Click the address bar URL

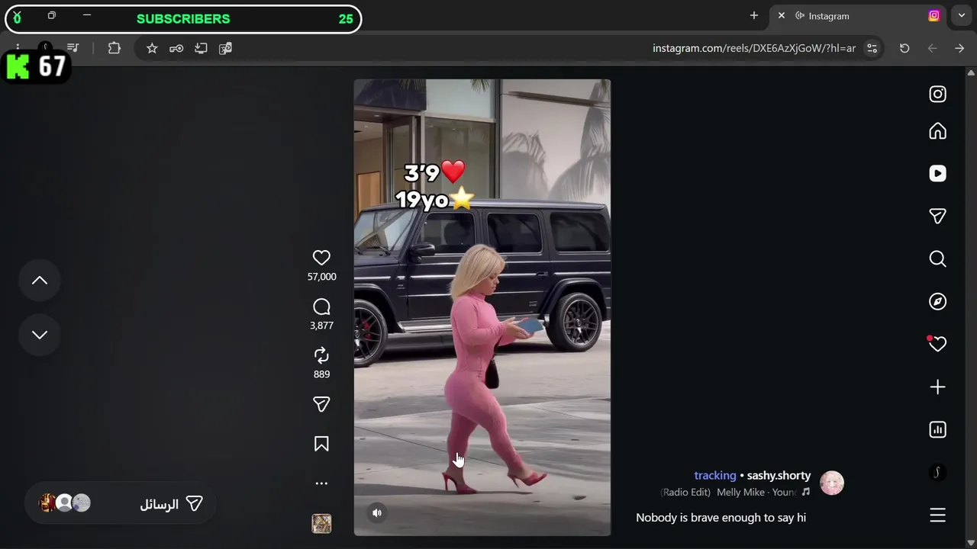pos(754,48)
